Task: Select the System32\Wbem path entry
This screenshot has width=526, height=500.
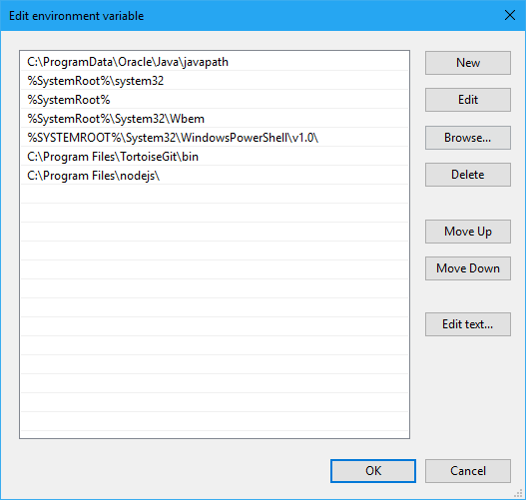Action: point(215,119)
